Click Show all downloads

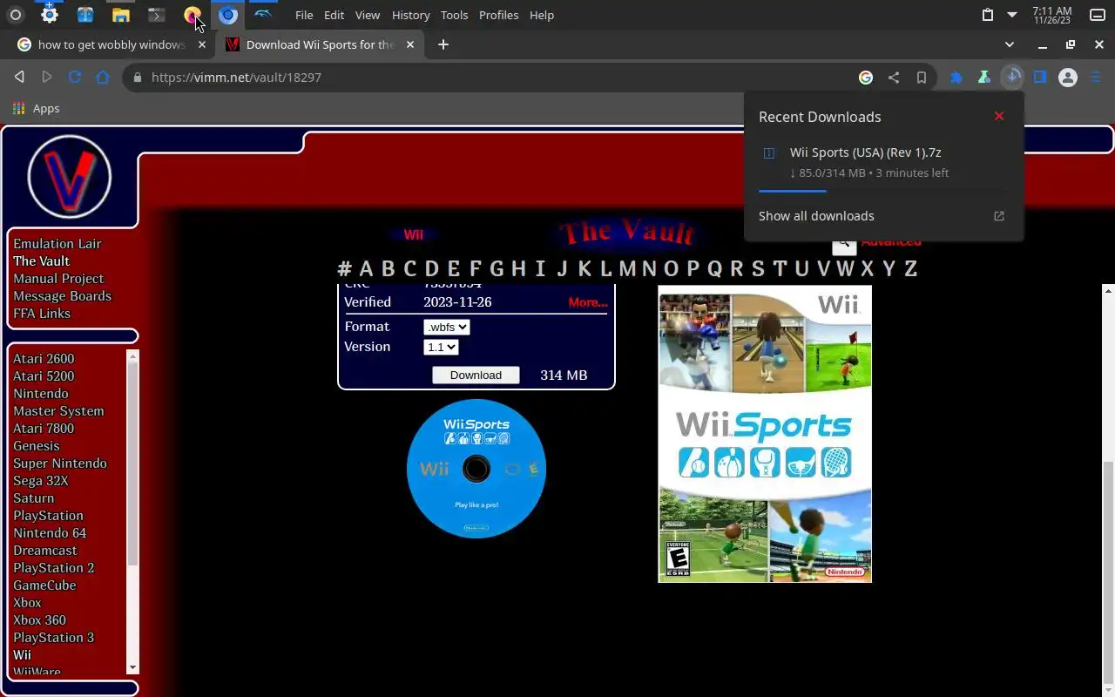click(816, 216)
